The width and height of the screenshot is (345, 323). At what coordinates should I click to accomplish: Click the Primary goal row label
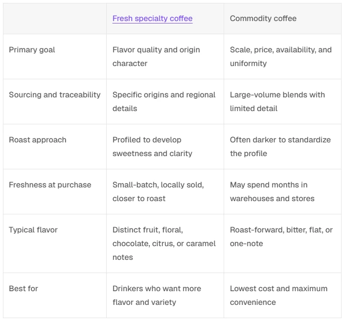32,50
